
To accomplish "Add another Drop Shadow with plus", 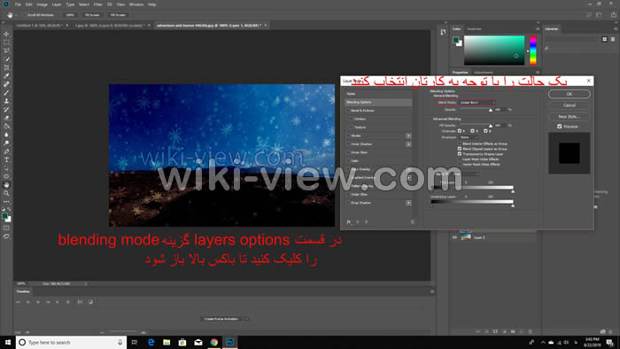I will [408, 203].
